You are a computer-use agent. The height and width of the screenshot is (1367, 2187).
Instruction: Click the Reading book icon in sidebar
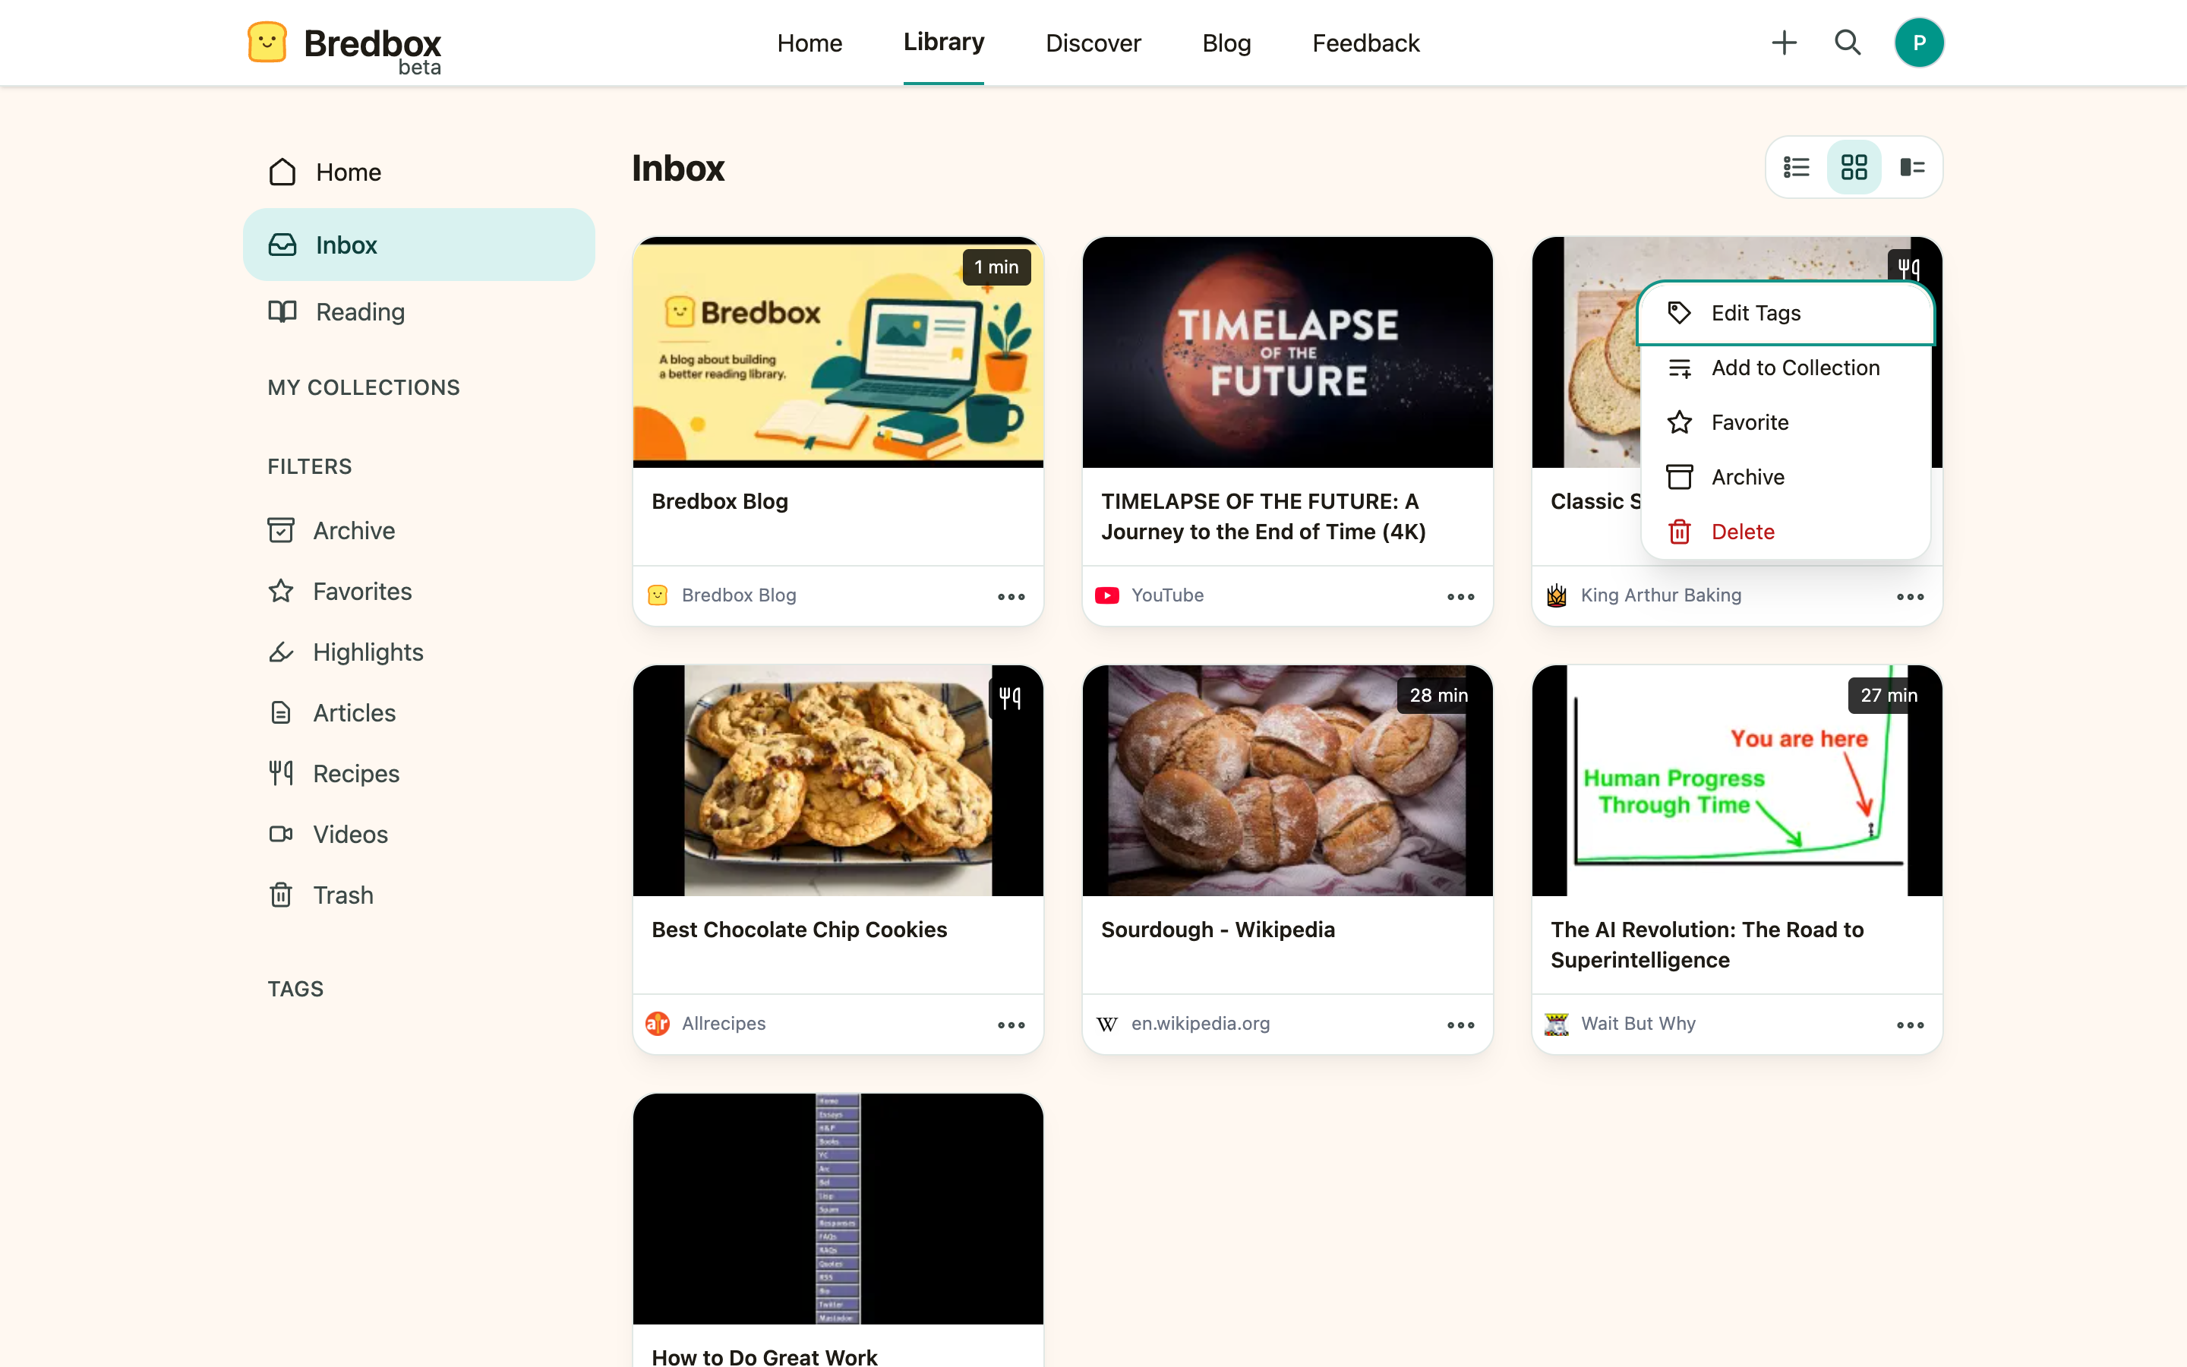coord(282,312)
